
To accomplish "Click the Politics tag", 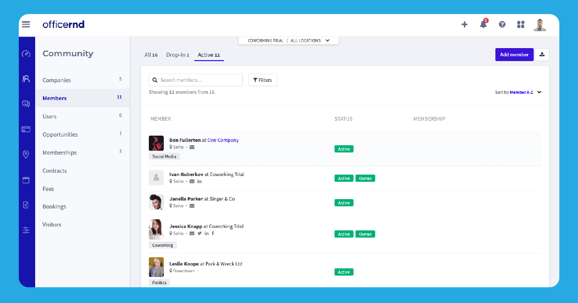I will (159, 283).
